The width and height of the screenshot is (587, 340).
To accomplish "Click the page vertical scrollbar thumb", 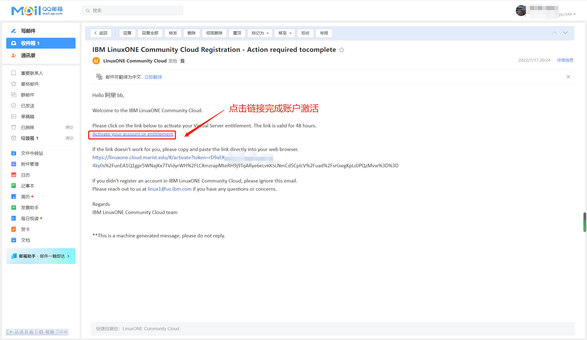I will point(585,222).
